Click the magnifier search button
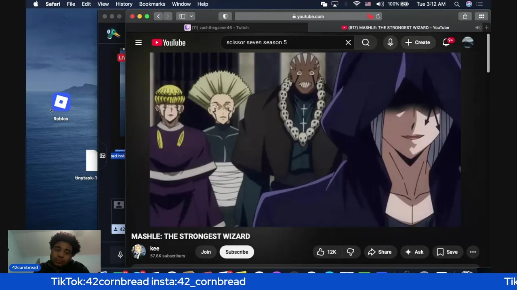 (366, 42)
